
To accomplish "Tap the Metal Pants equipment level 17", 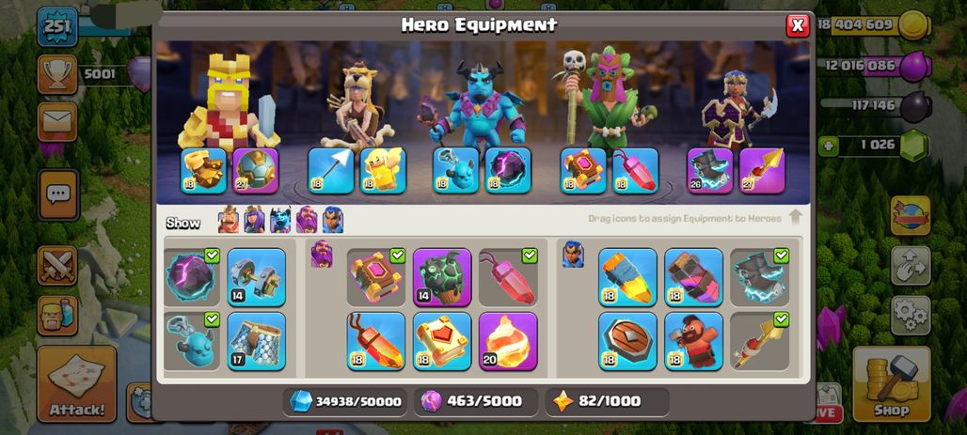I will 257,341.
